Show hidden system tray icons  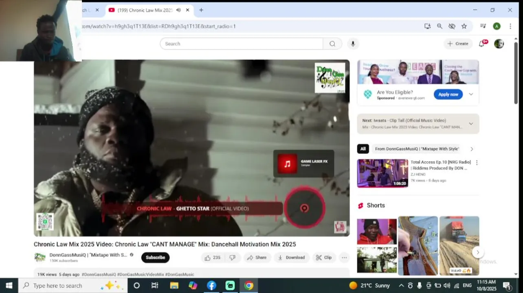(401, 286)
